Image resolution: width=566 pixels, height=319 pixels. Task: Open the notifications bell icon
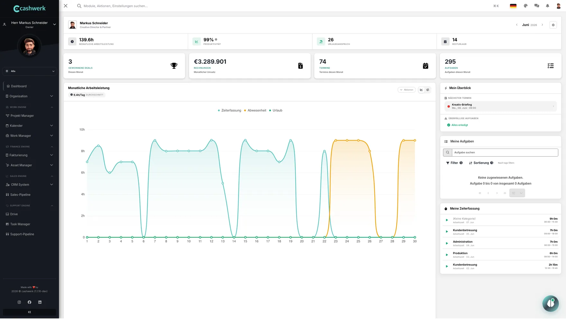[x=547, y=6]
